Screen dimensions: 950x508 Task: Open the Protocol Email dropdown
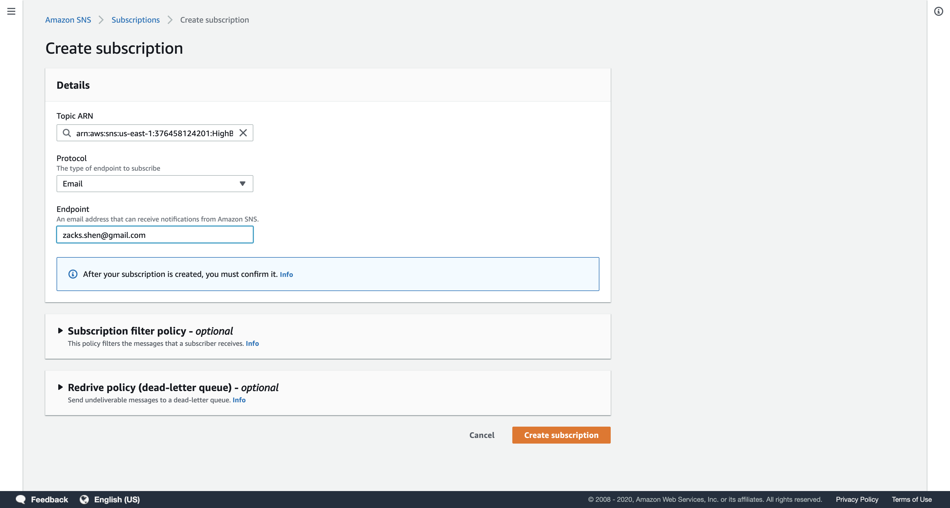point(155,184)
